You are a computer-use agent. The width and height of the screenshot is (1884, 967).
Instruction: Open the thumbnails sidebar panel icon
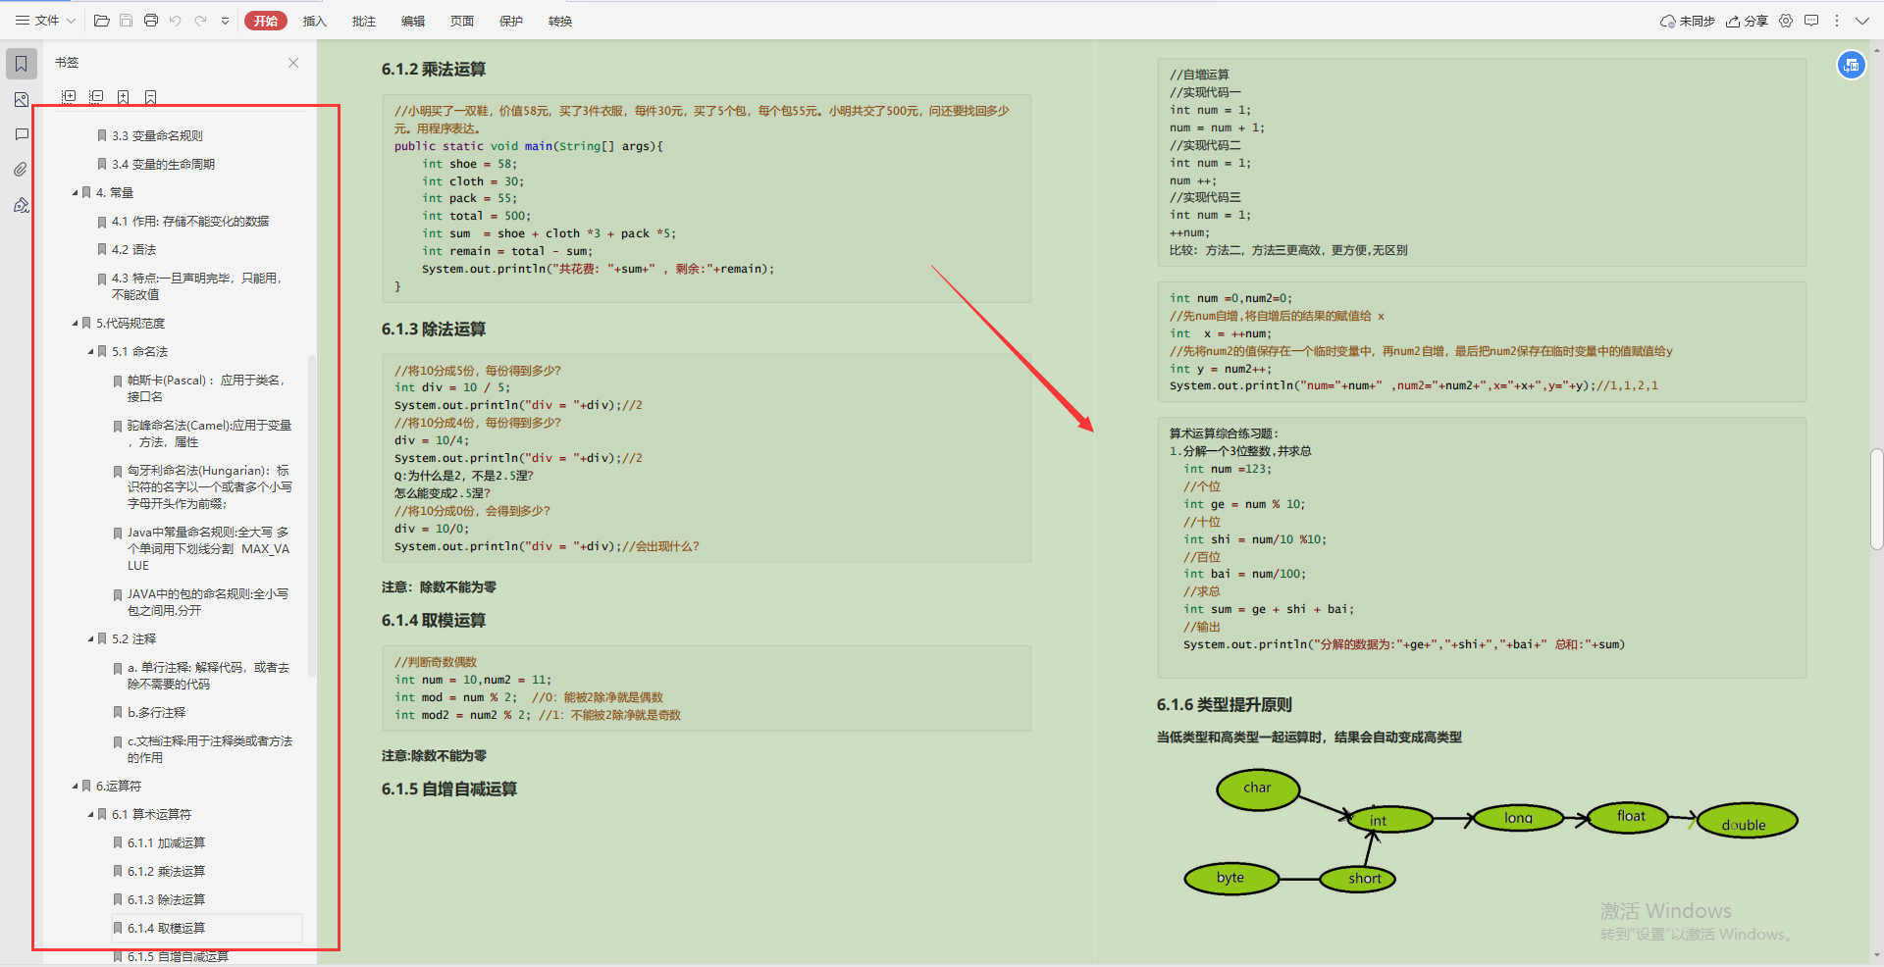(x=22, y=100)
